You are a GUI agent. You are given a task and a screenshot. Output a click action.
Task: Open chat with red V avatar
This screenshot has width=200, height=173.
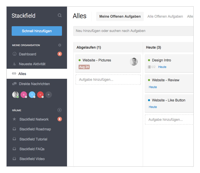[x=40, y=95]
